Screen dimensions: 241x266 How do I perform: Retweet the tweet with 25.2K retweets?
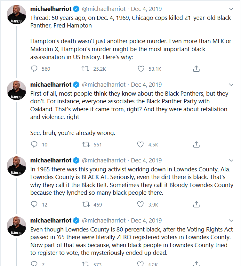[x=85, y=69]
